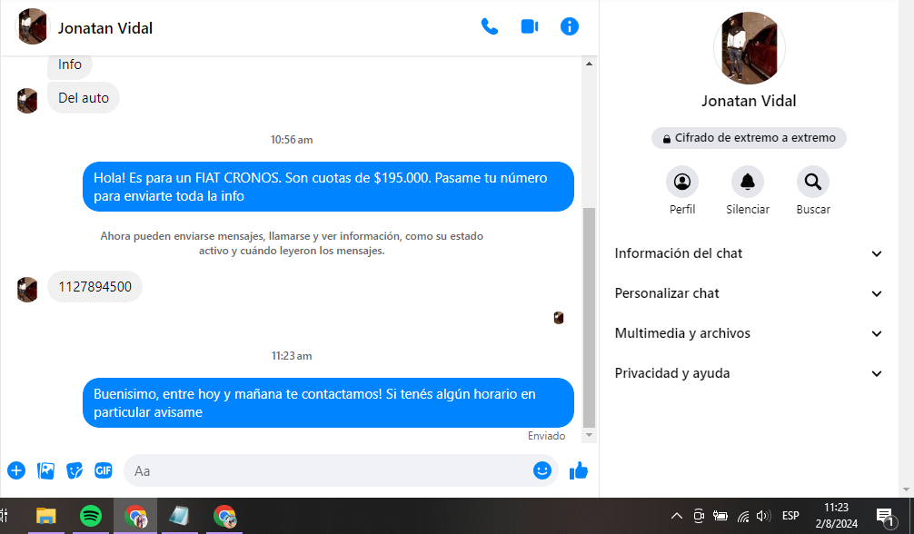Click the 11:23 am timestamp in chat

(x=292, y=356)
